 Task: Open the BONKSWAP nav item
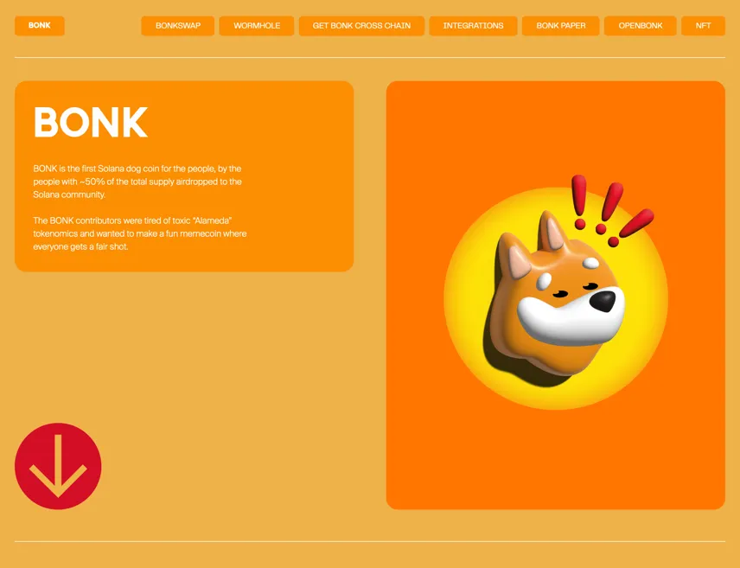178,25
